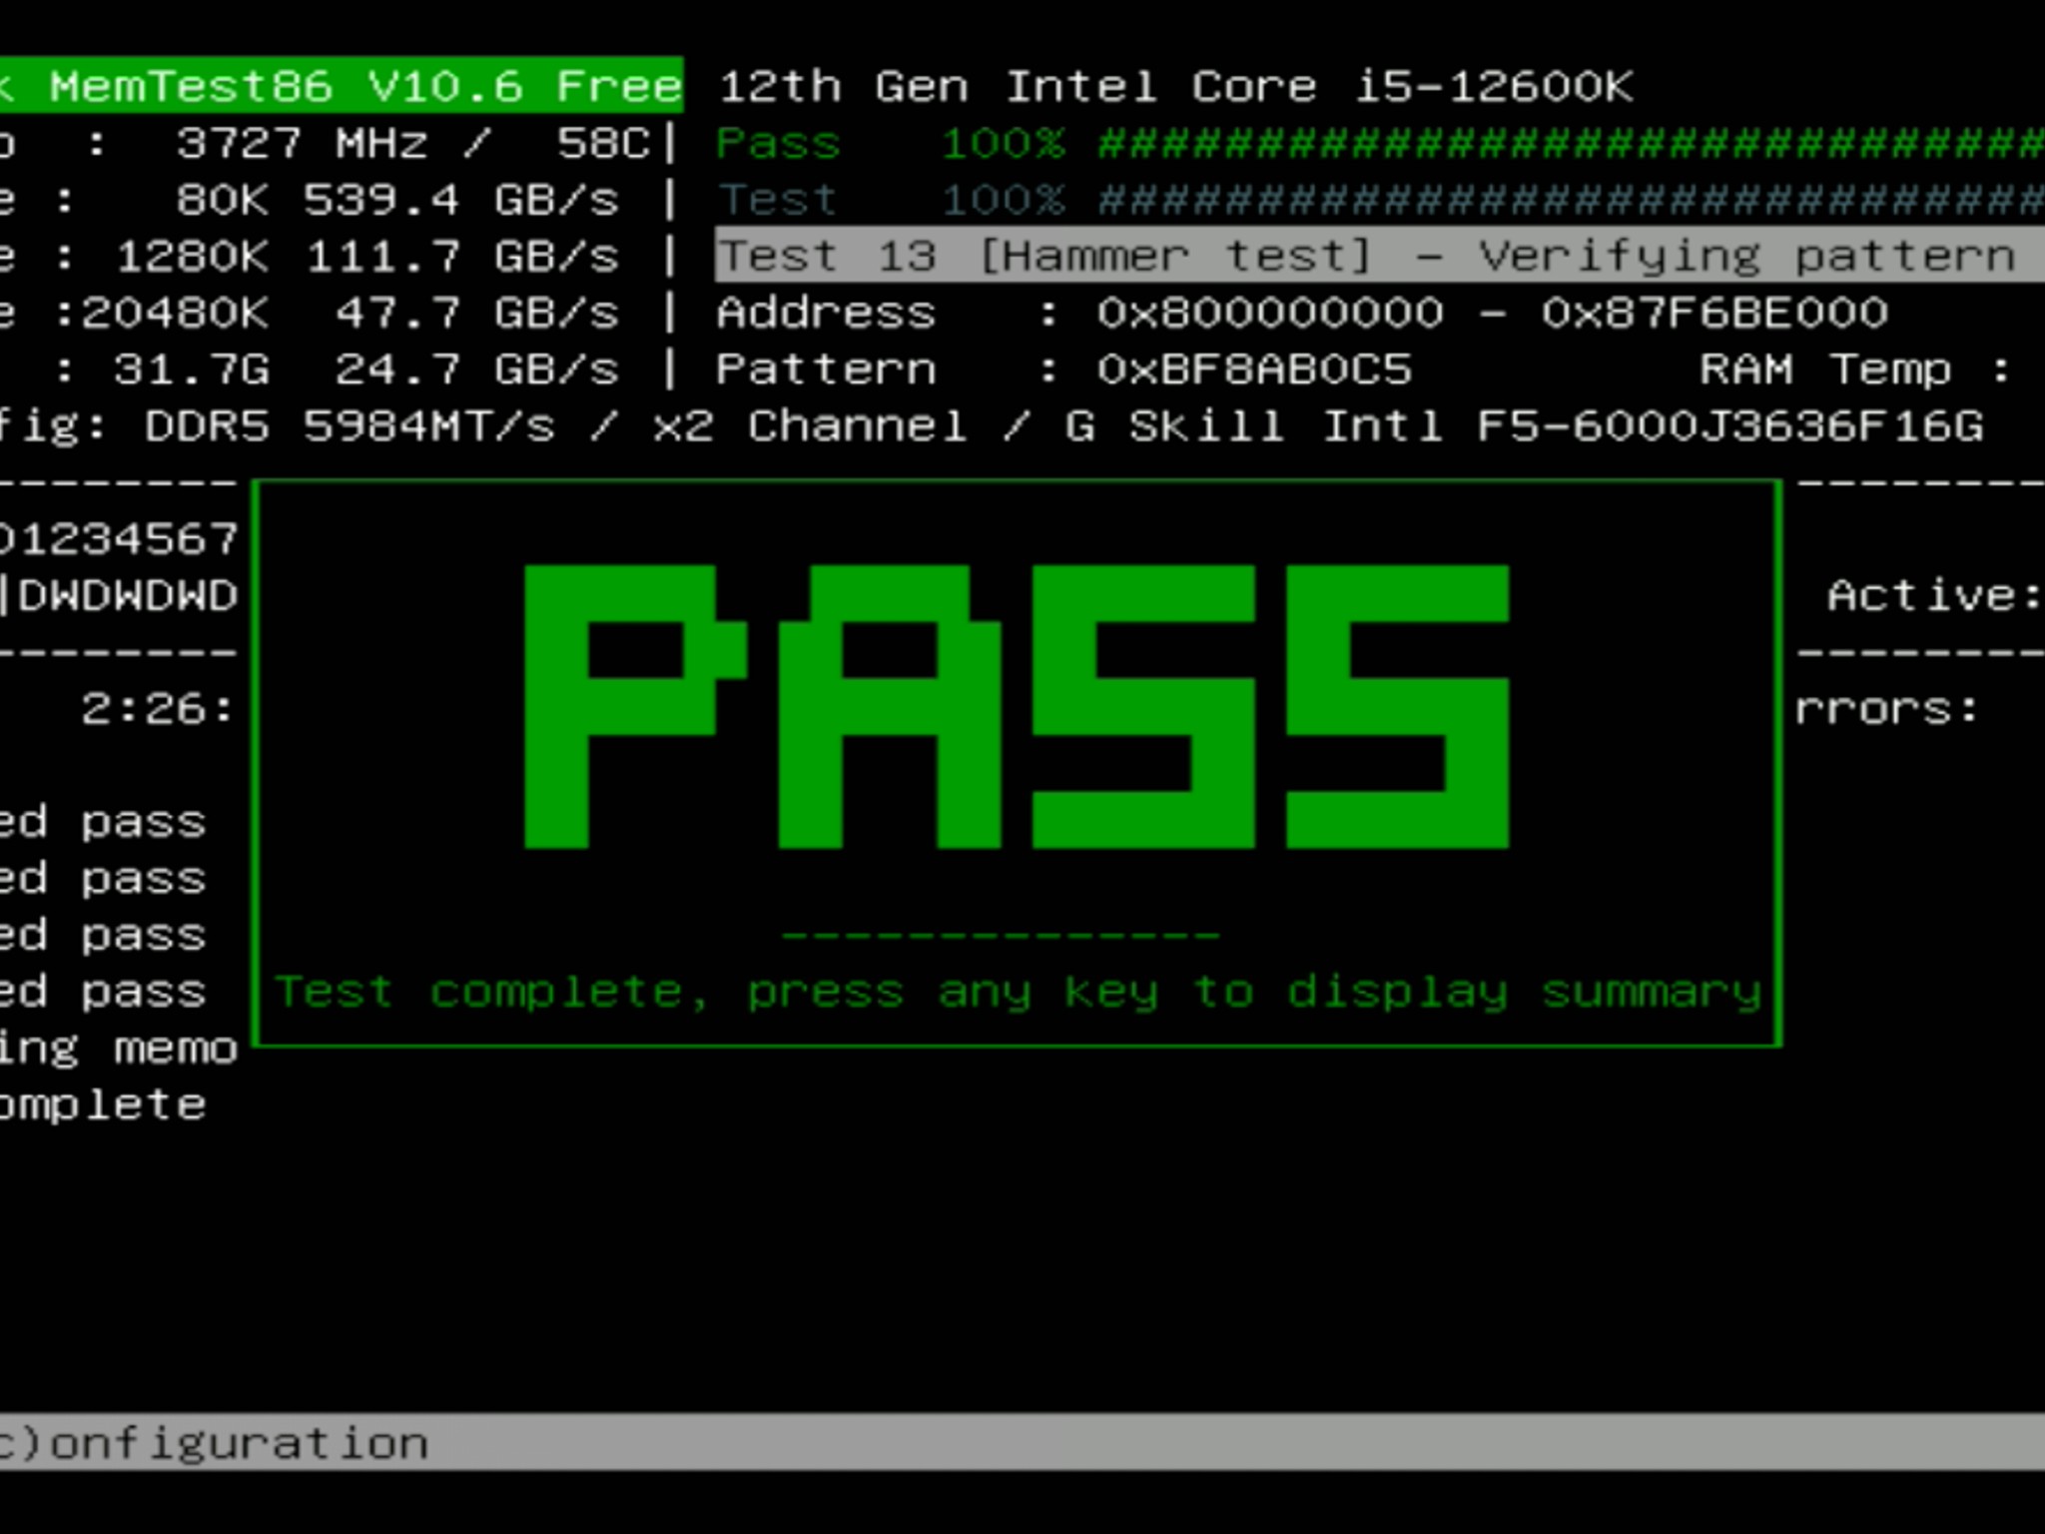The image size is (2045, 1534).
Task: Click the address range '0x800000000 - 0x87F6BE000'
Action: 1493,313
